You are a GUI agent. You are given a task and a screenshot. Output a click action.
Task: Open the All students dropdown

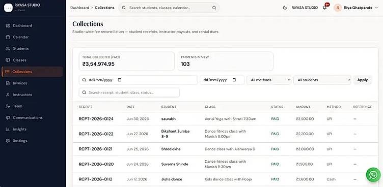click(322, 80)
